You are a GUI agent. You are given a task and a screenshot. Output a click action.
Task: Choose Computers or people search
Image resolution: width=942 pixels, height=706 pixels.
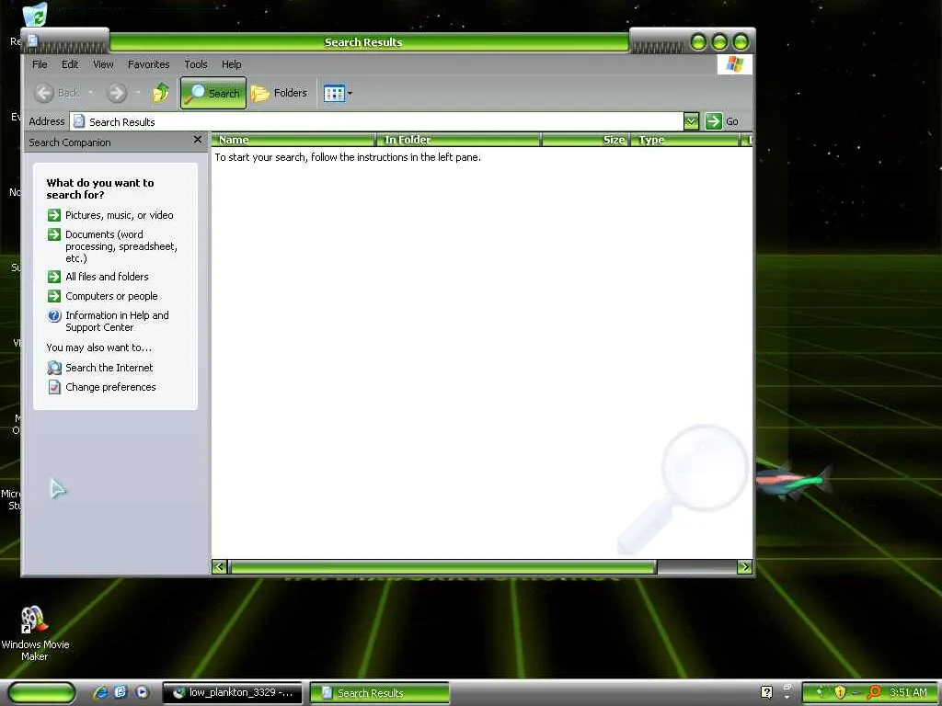(111, 296)
